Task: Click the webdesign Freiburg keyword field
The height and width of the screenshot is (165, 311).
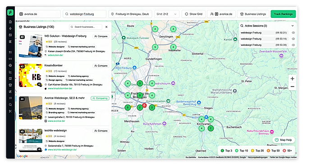Action: tap(84, 14)
